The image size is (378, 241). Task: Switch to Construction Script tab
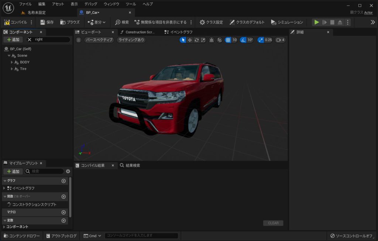(138, 32)
